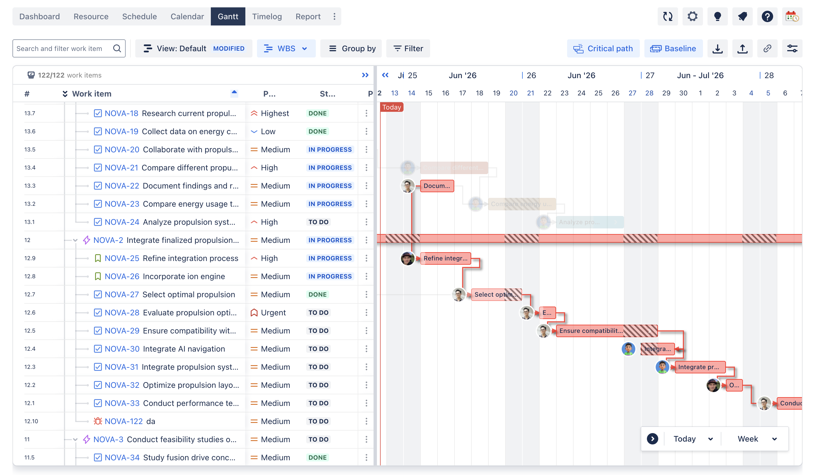Toggle the Baseline view

[x=673, y=48]
